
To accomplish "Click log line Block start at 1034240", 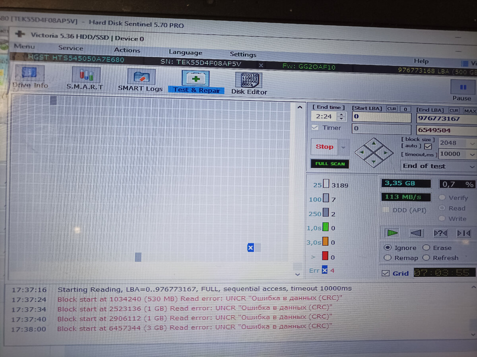I will click(200, 299).
